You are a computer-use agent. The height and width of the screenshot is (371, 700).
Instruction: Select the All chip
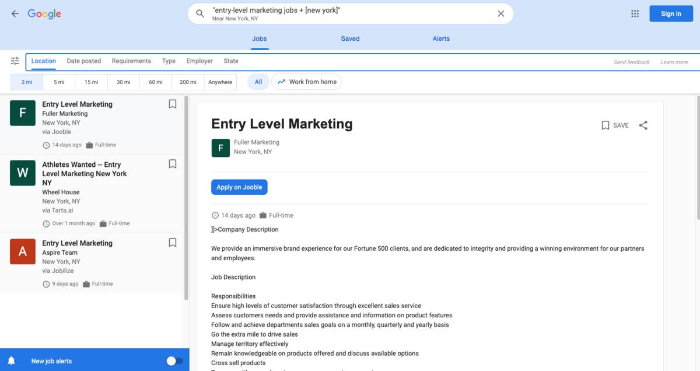point(258,82)
